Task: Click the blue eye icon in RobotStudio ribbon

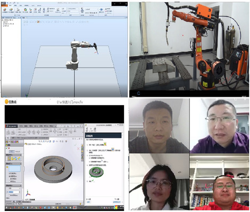Action: click(101, 10)
